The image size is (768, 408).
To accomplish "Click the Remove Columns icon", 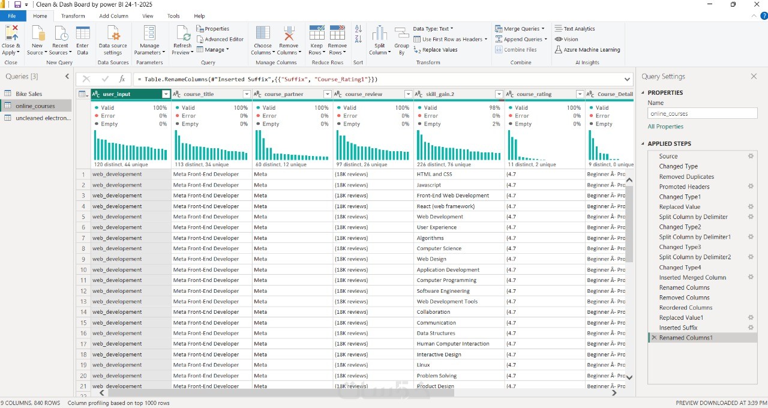I will (x=289, y=32).
